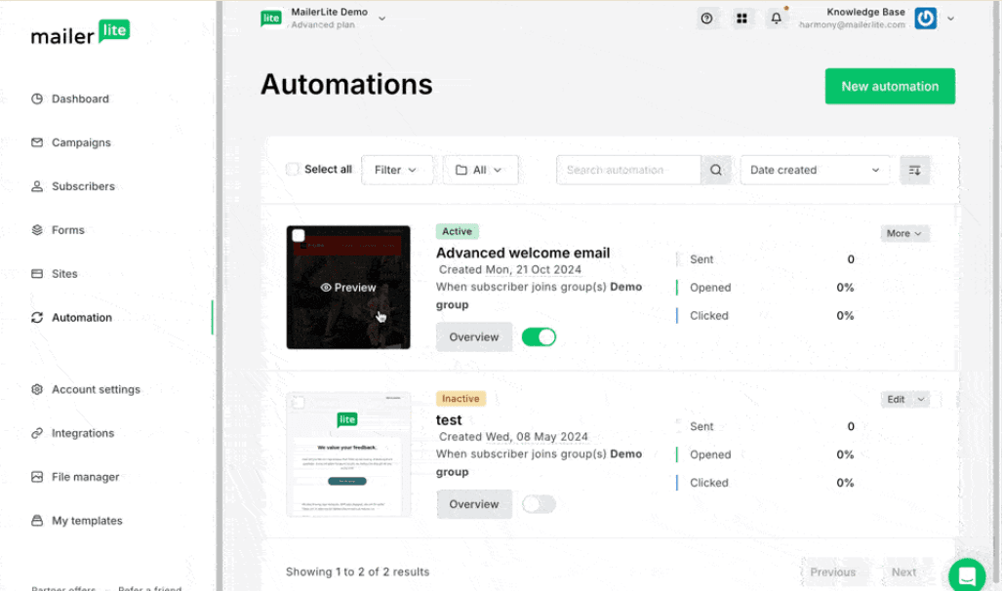Click the Automation refresh-arrows icon
1002x591 pixels.
pyautogui.click(x=37, y=318)
